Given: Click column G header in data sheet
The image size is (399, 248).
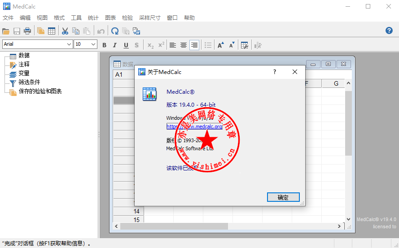Looking at the screenshot, I should (x=333, y=83).
